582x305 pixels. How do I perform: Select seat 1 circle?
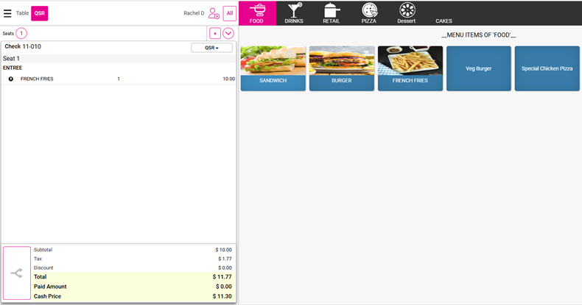tap(21, 33)
